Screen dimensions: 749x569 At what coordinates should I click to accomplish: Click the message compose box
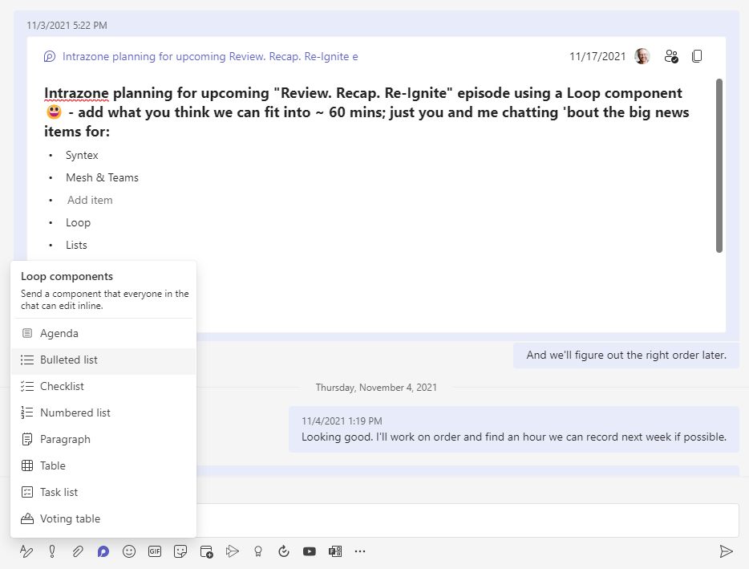click(468, 520)
